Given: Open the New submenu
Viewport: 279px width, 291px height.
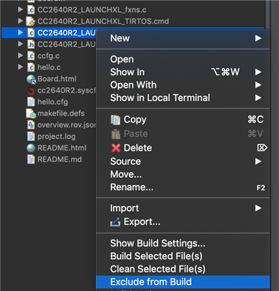Looking at the screenshot, I should tap(183, 38).
